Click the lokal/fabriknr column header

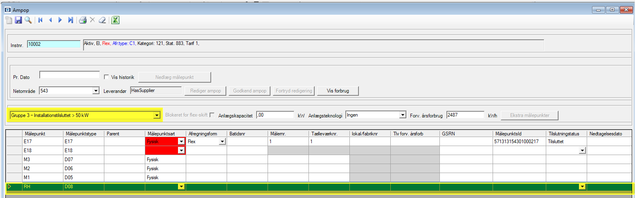point(370,133)
